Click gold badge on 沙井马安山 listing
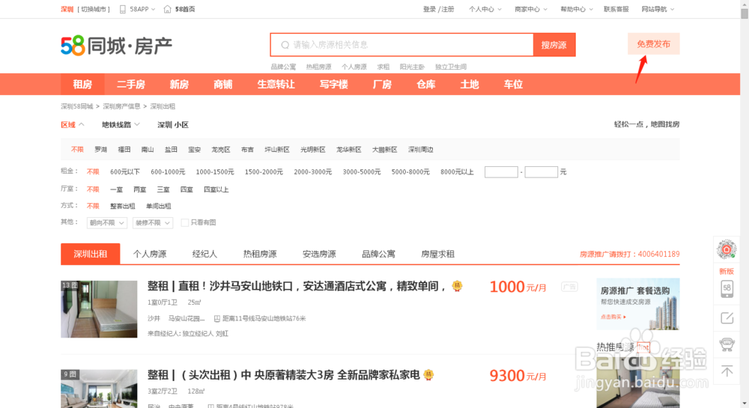This screenshot has width=749, height=408. pos(457,286)
